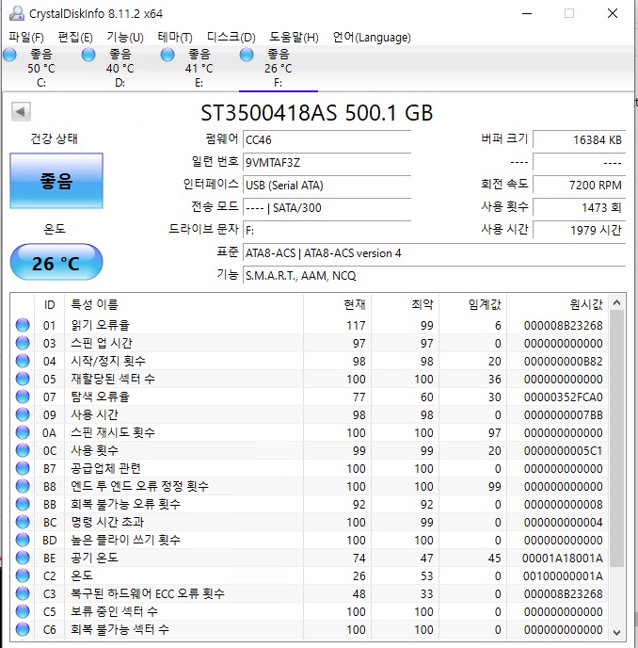Open the 도움말(H) menu
The height and width of the screenshot is (648, 638).
(294, 38)
